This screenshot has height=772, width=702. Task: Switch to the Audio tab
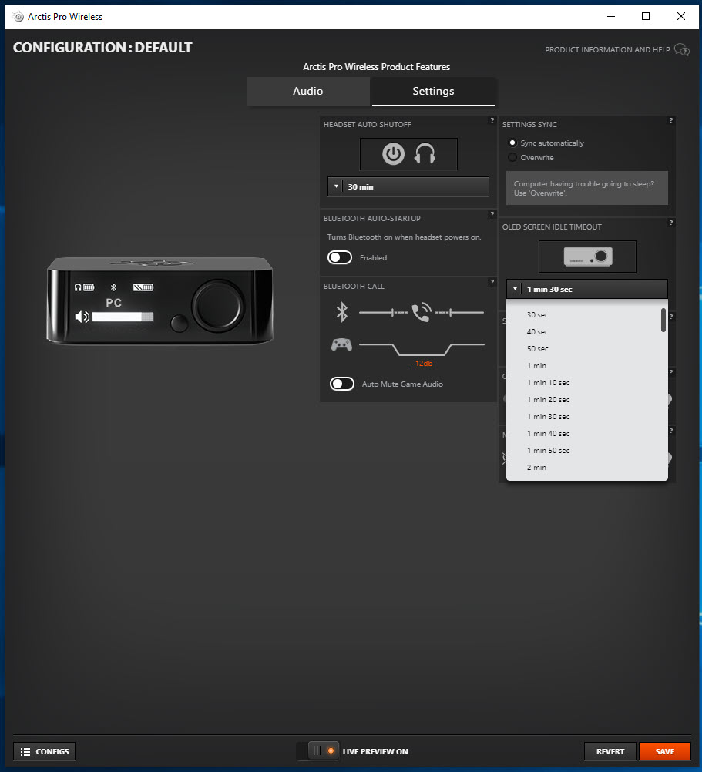click(x=308, y=91)
